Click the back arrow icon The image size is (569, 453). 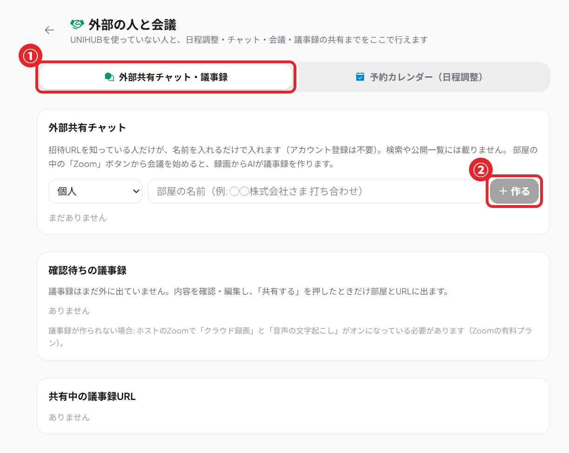pyautogui.click(x=49, y=30)
